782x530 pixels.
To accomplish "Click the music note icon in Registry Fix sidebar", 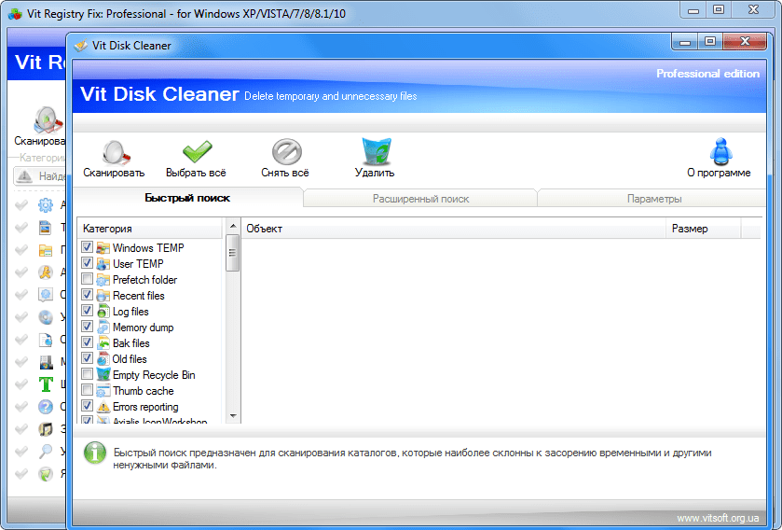I will pyautogui.click(x=46, y=428).
